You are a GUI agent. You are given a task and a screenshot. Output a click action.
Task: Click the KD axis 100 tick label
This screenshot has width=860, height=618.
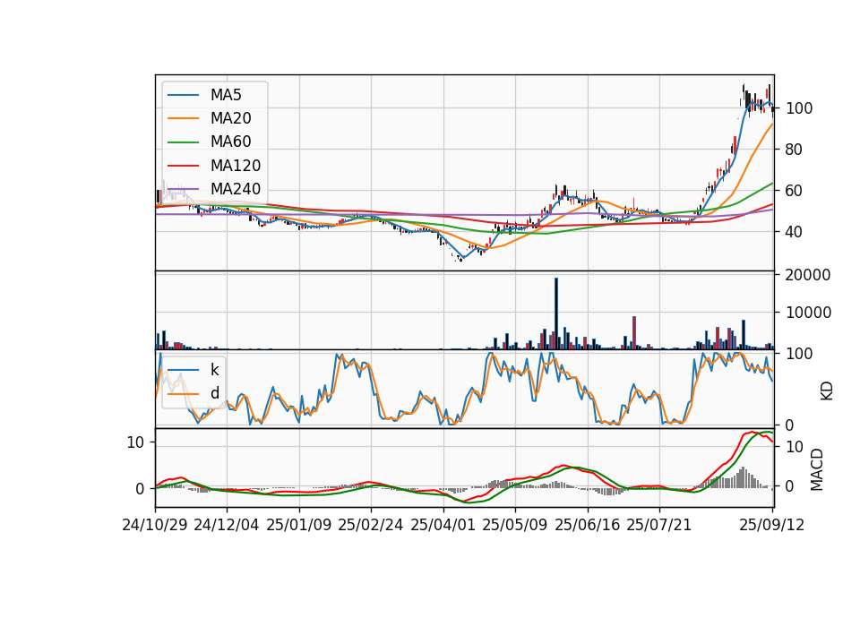[799, 354]
